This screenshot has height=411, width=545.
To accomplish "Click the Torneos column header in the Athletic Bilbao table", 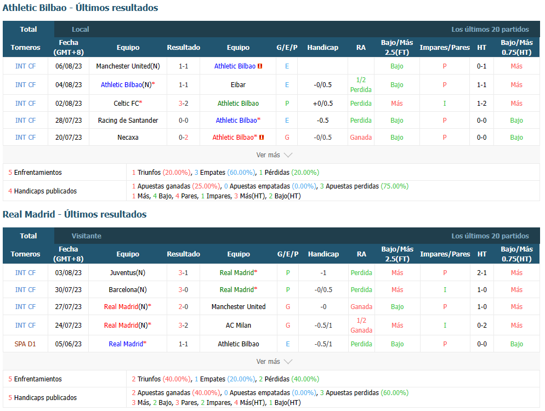I will 25,47.
